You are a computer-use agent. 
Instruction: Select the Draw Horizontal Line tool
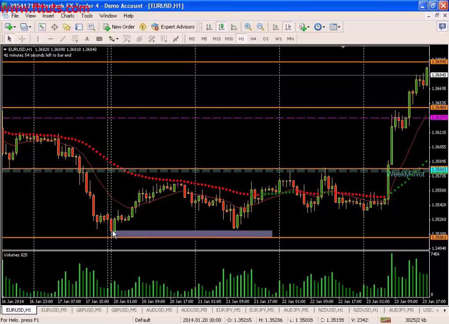pos(50,39)
